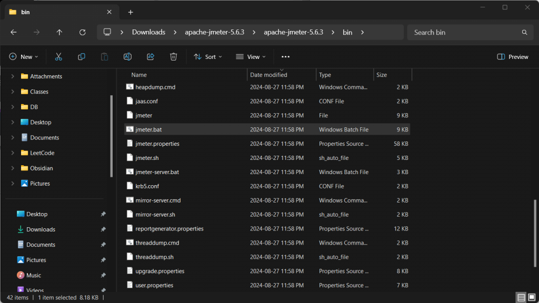This screenshot has height=303, width=539.
Task: Open pinned Documents in quick access
Action: [x=41, y=245]
